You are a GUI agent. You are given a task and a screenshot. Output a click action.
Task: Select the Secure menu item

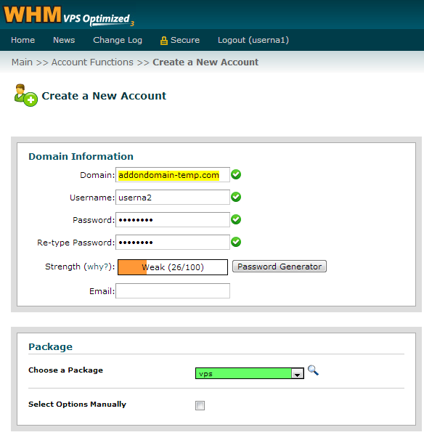click(185, 40)
